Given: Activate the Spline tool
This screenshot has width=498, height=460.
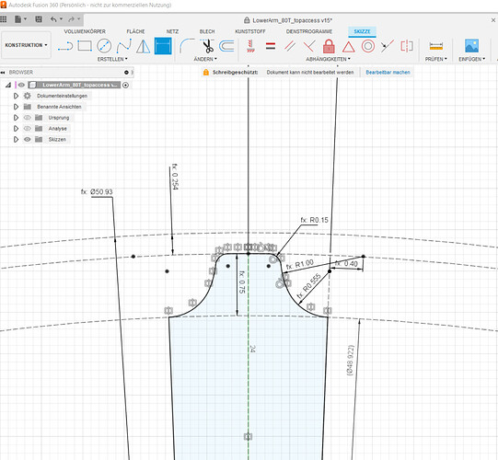Looking at the screenshot, I should [x=124, y=46].
